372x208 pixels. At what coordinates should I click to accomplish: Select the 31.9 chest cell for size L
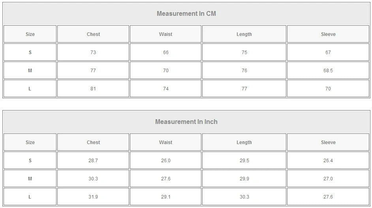tap(93, 197)
